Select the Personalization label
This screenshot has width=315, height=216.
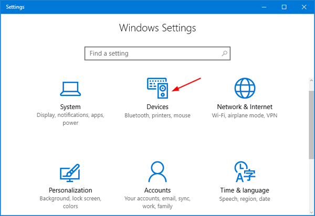[x=70, y=190]
